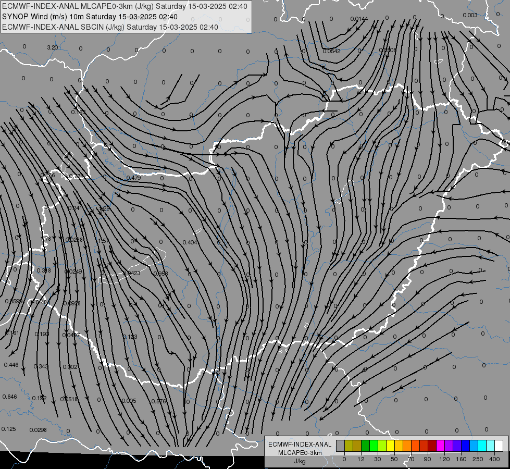510x469 pixels.
Task: Click the map value 3.20
Action: coord(53,47)
